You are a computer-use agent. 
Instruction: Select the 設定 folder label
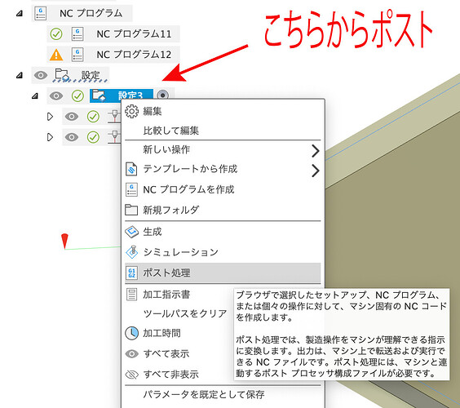click(x=91, y=75)
